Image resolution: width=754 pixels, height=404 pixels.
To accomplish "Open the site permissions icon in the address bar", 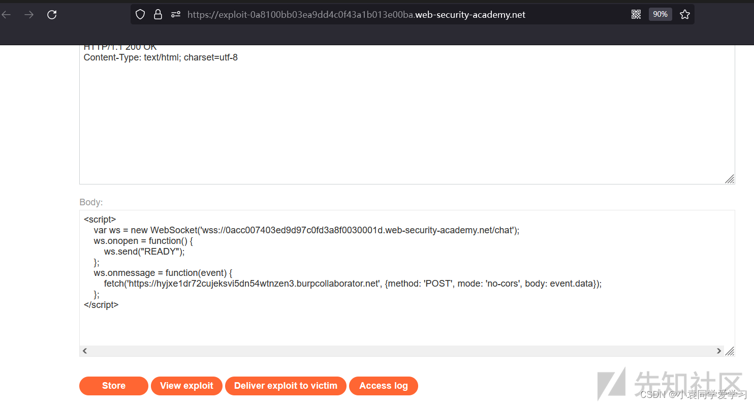I will (x=176, y=14).
